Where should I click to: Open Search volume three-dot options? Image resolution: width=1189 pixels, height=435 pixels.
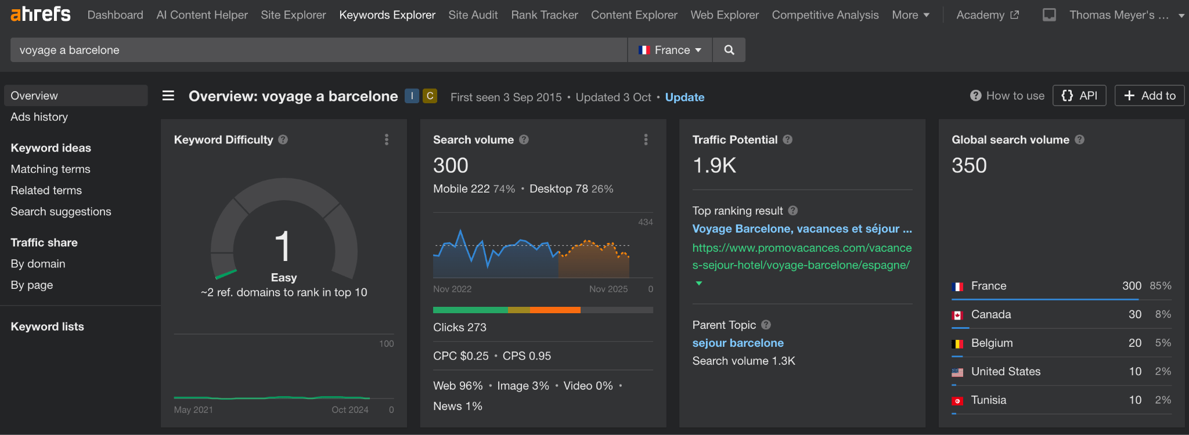pos(646,140)
